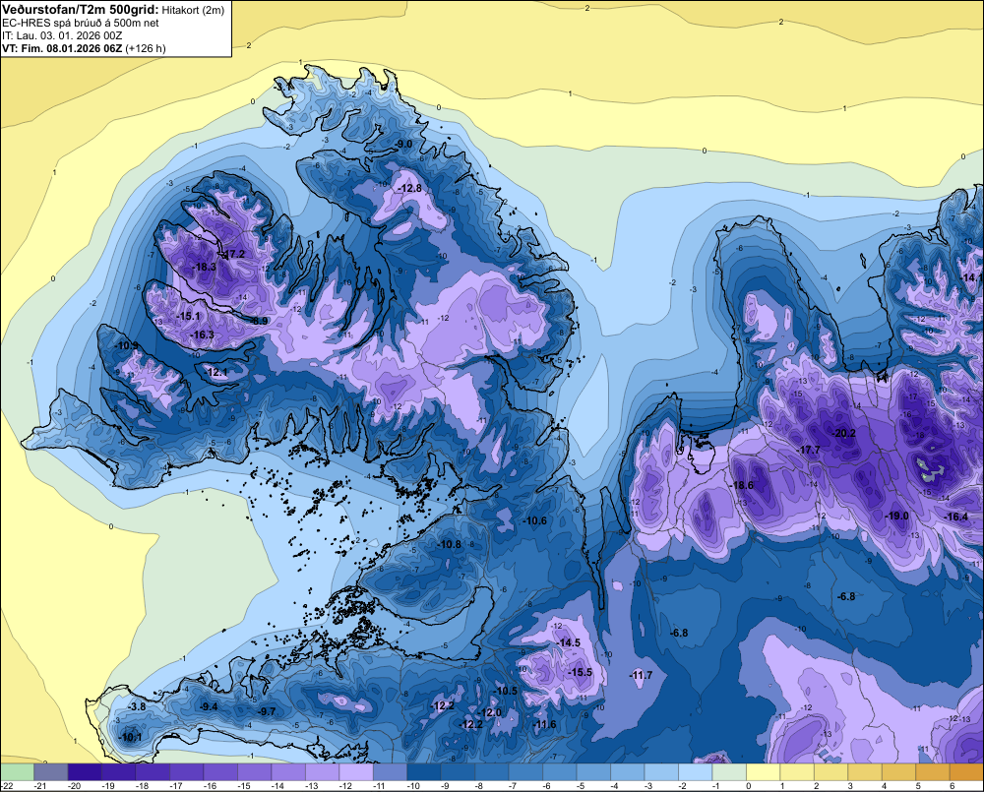Click the -18.3 temperature value on the map
Viewport: 984px width, 792px height.
(204, 267)
